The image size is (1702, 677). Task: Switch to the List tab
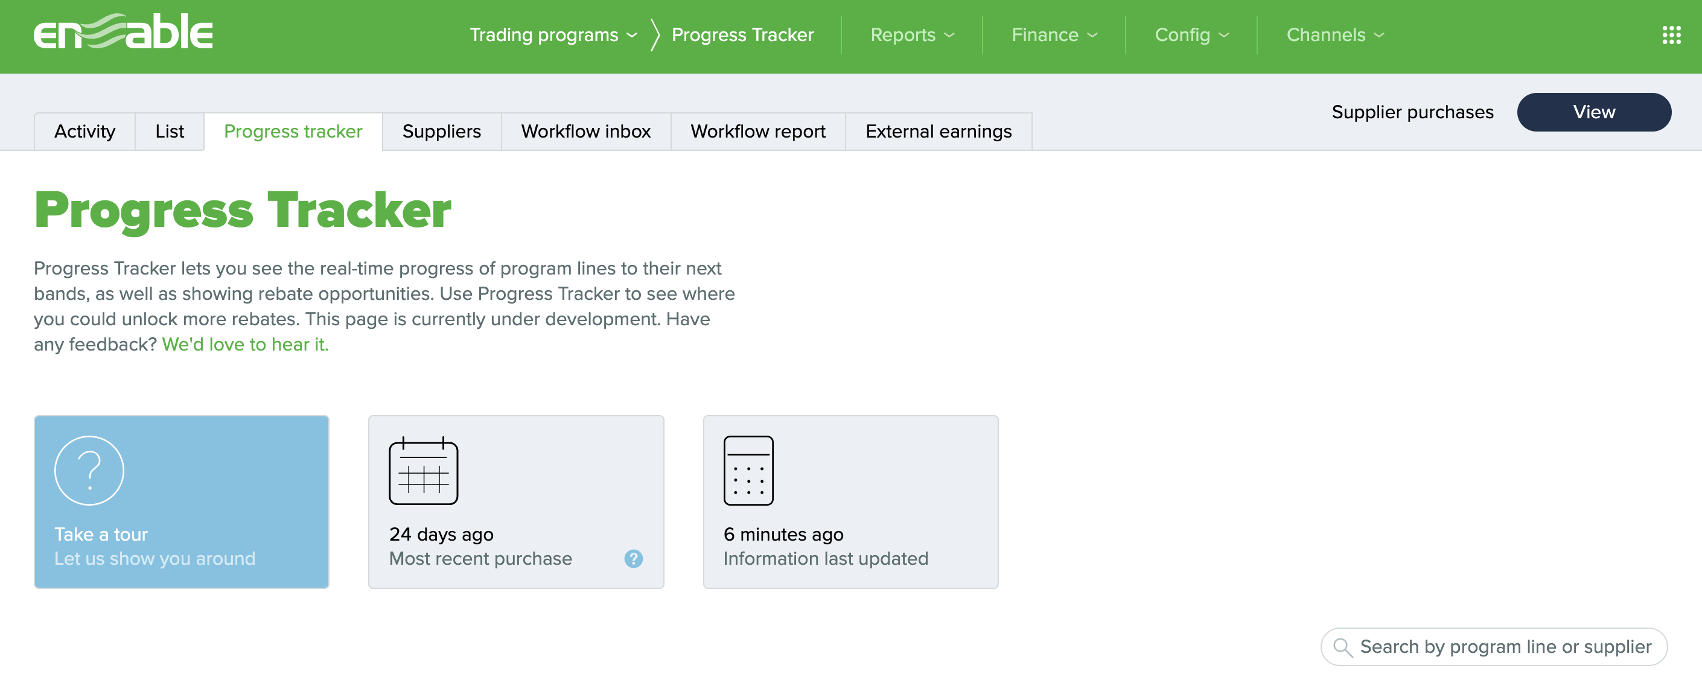[170, 132]
